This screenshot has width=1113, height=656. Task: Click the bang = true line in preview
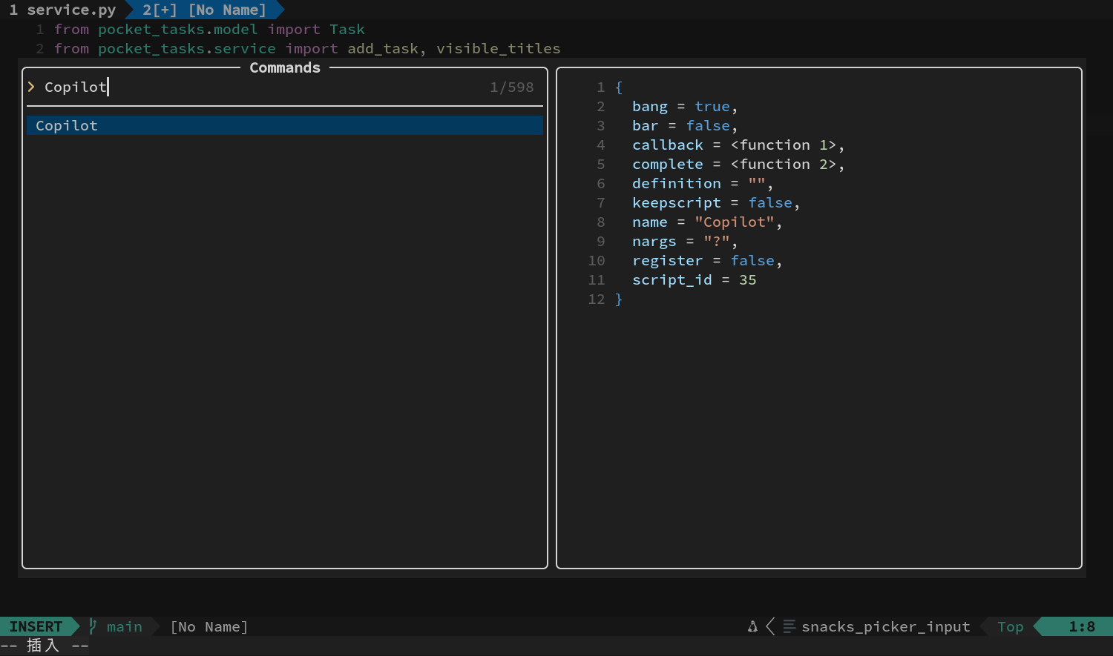(685, 106)
